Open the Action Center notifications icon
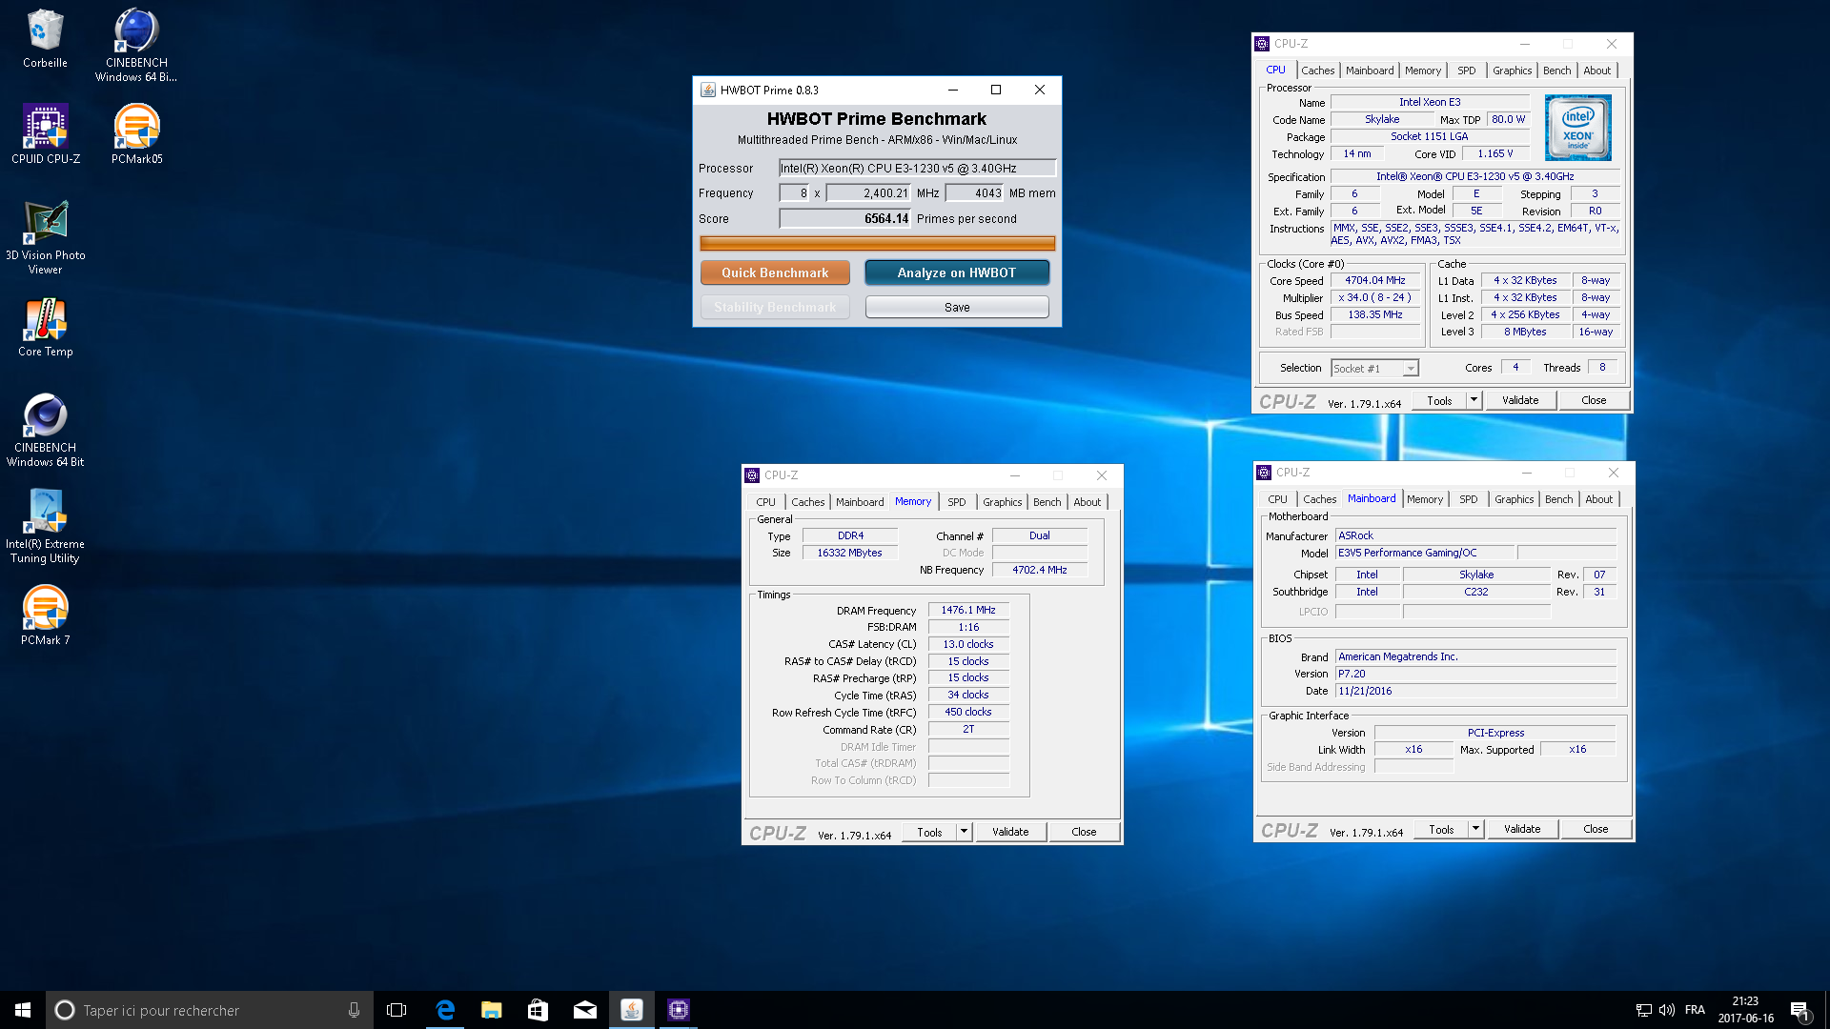 point(1799,1010)
